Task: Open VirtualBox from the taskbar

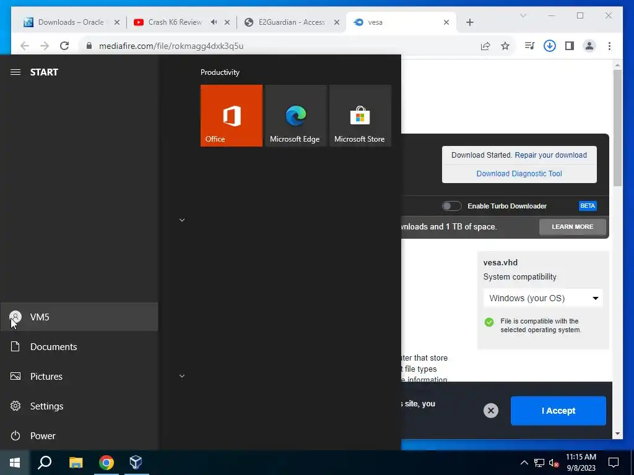Action: [x=136, y=463]
